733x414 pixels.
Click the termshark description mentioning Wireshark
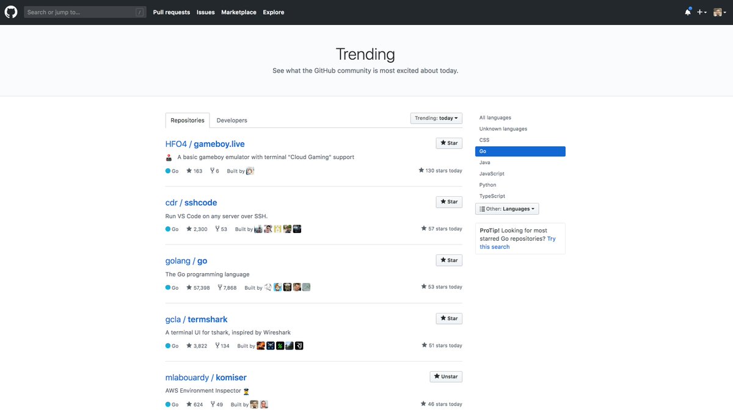[228, 332]
